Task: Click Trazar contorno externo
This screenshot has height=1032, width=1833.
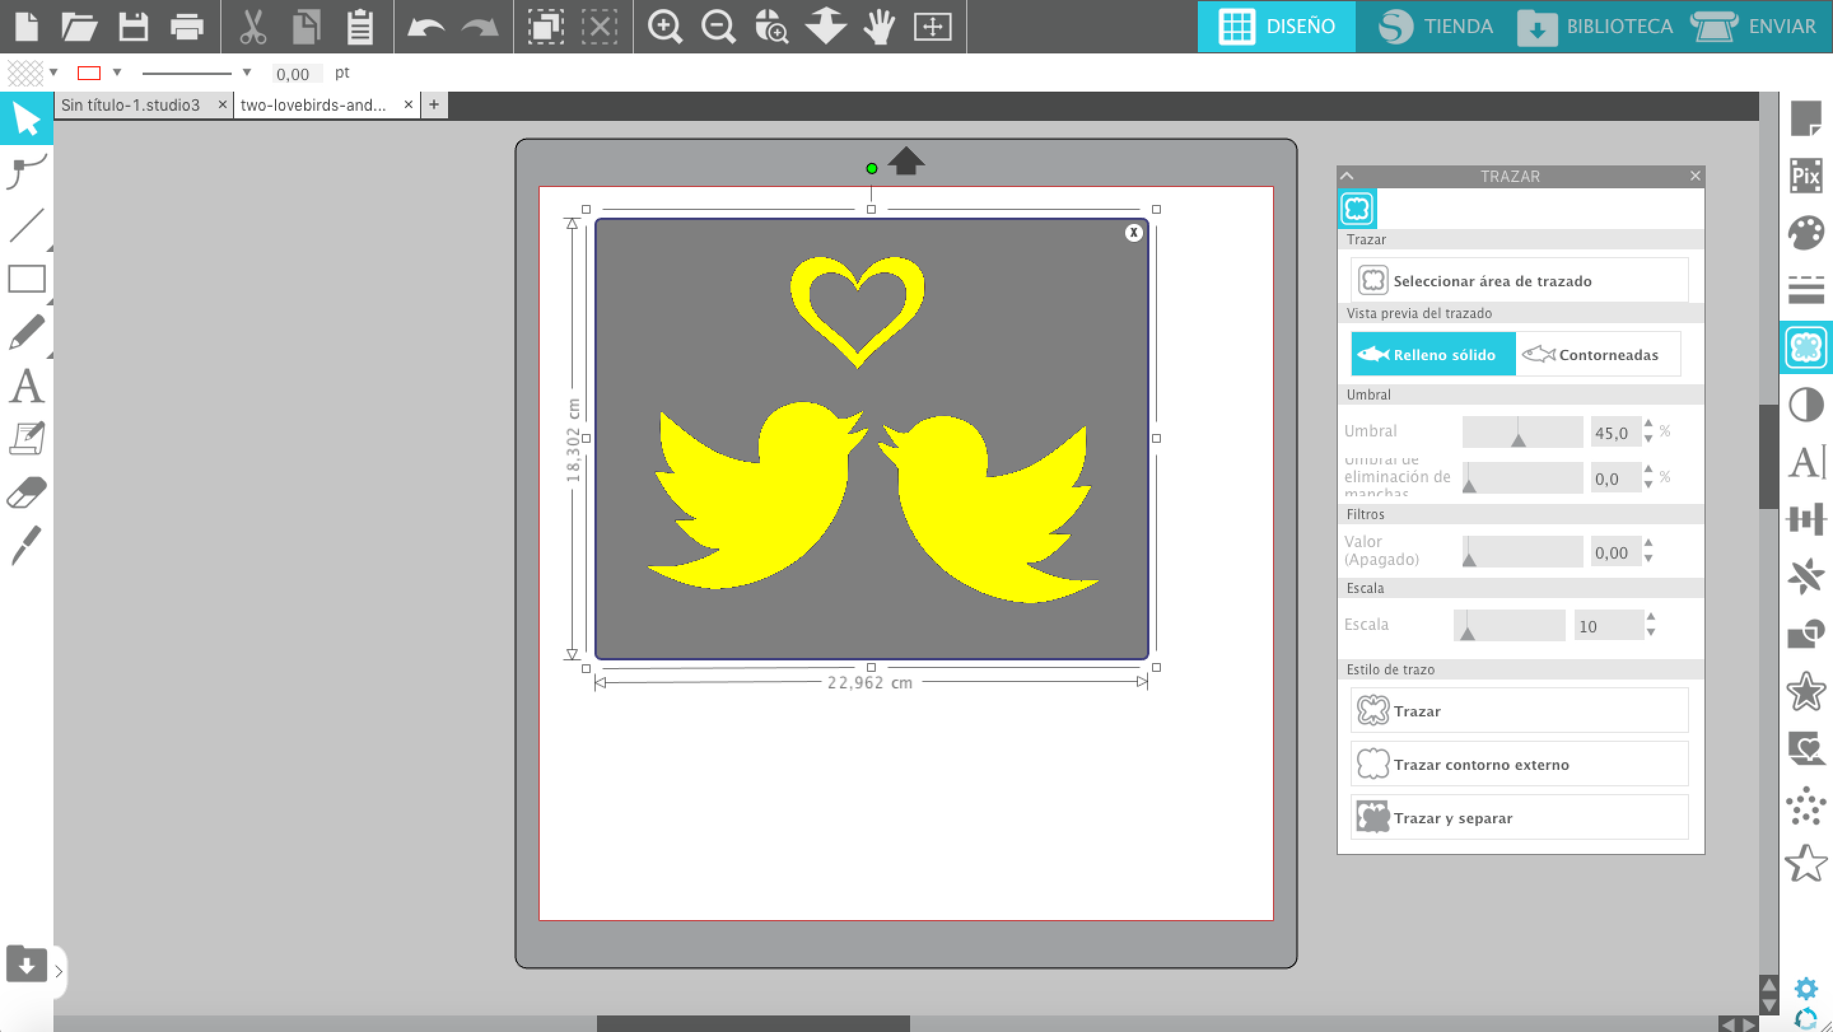Action: (x=1519, y=764)
